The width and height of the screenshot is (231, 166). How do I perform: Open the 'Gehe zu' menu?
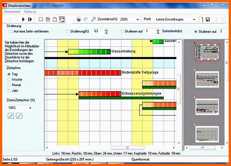(x=30, y=11)
